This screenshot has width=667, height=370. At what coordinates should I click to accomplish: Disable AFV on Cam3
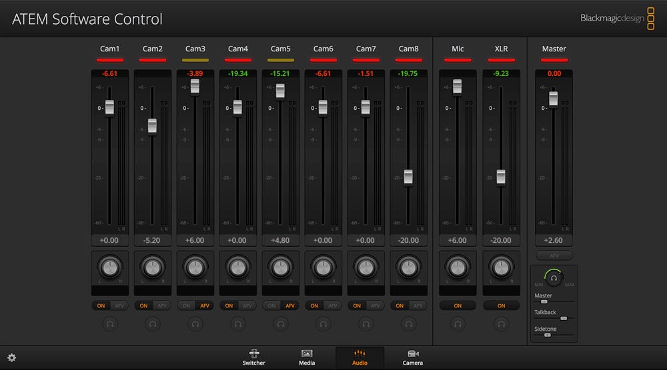(x=205, y=305)
